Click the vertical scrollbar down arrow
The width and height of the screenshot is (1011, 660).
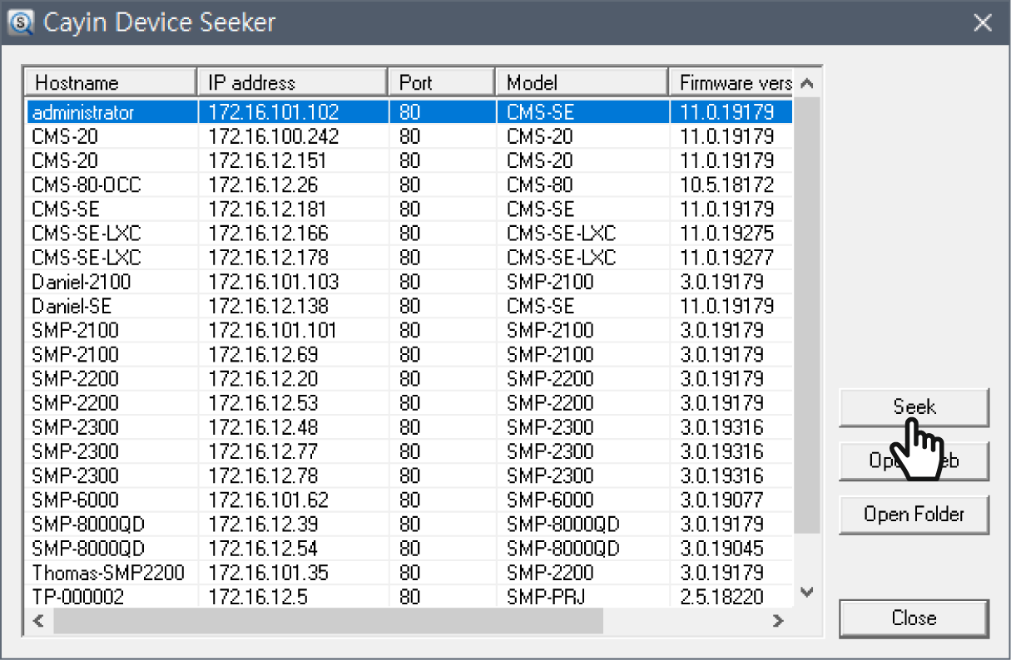tap(806, 592)
